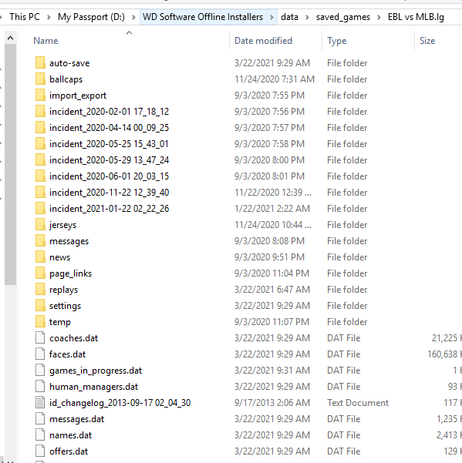The width and height of the screenshot is (462, 463).
Task: Navigate to saved_games breadcrumb
Action: [343, 17]
